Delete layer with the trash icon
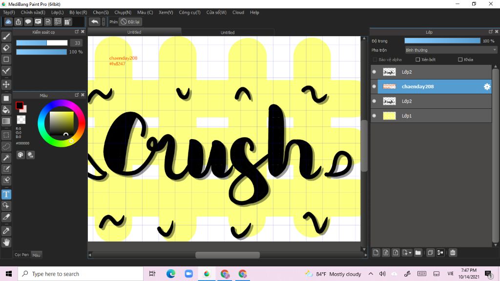The height and width of the screenshot is (281, 500). 453,253
